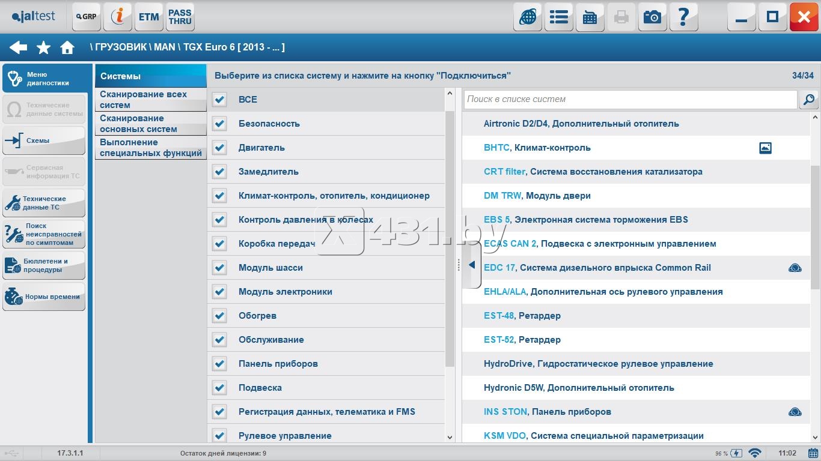Screen dimensions: 821x461
Task: Click the search magnifier icon
Action: pos(809,100)
